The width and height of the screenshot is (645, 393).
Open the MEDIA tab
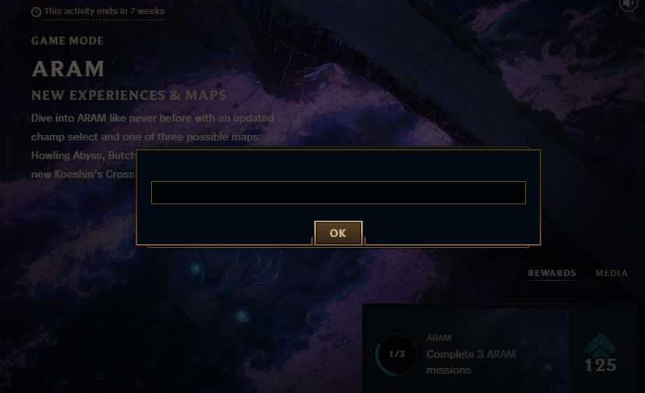611,273
